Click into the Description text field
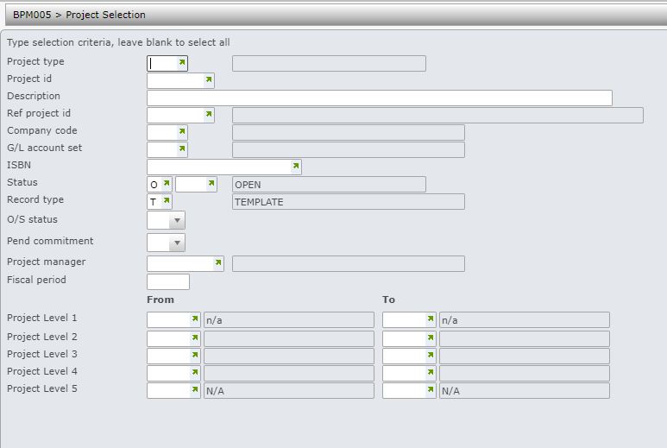 [379, 98]
